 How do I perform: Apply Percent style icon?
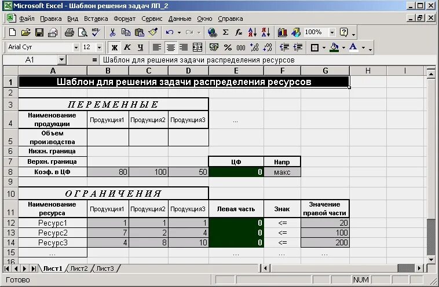tap(228, 47)
